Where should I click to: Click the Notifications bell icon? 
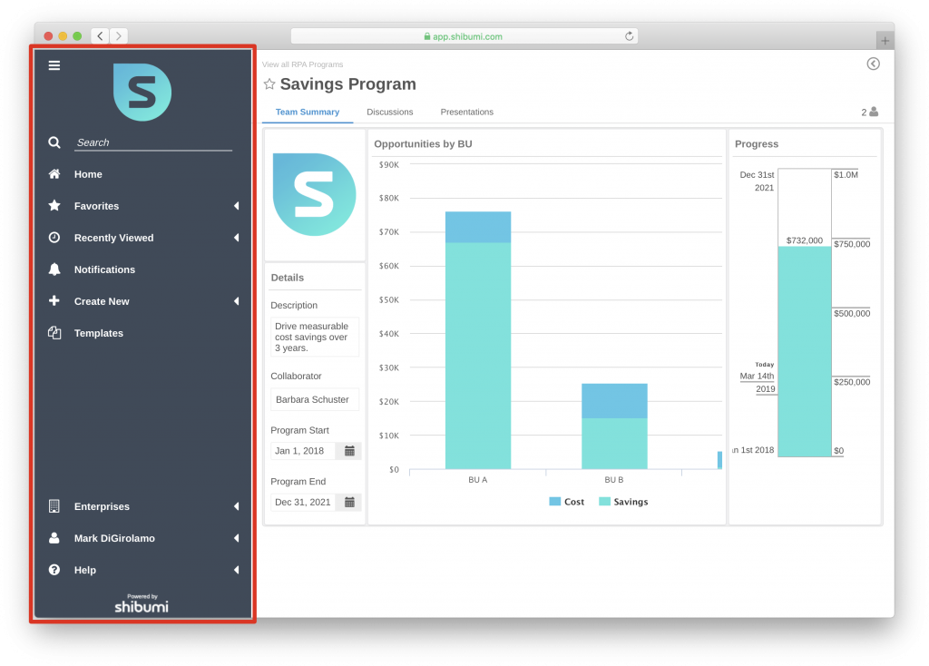coord(54,269)
